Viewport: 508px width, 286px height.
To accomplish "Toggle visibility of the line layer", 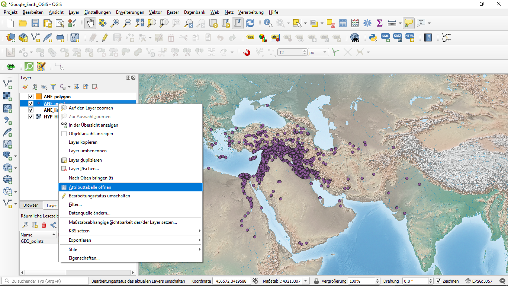I will pos(31,110).
